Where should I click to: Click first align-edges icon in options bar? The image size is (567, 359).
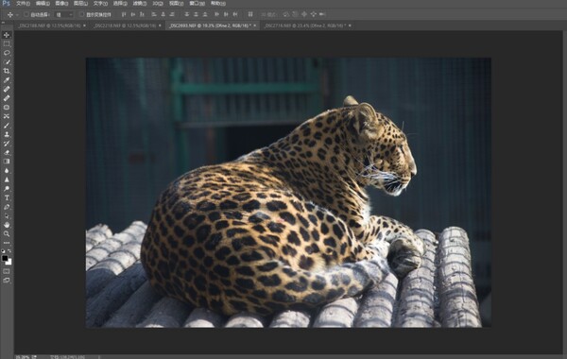[x=124, y=14]
